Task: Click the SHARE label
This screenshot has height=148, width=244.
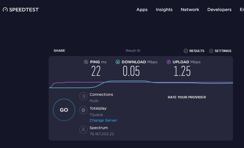Action: click(59, 51)
